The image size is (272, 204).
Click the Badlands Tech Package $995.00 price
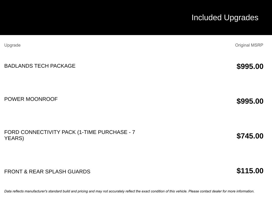point(250,66)
